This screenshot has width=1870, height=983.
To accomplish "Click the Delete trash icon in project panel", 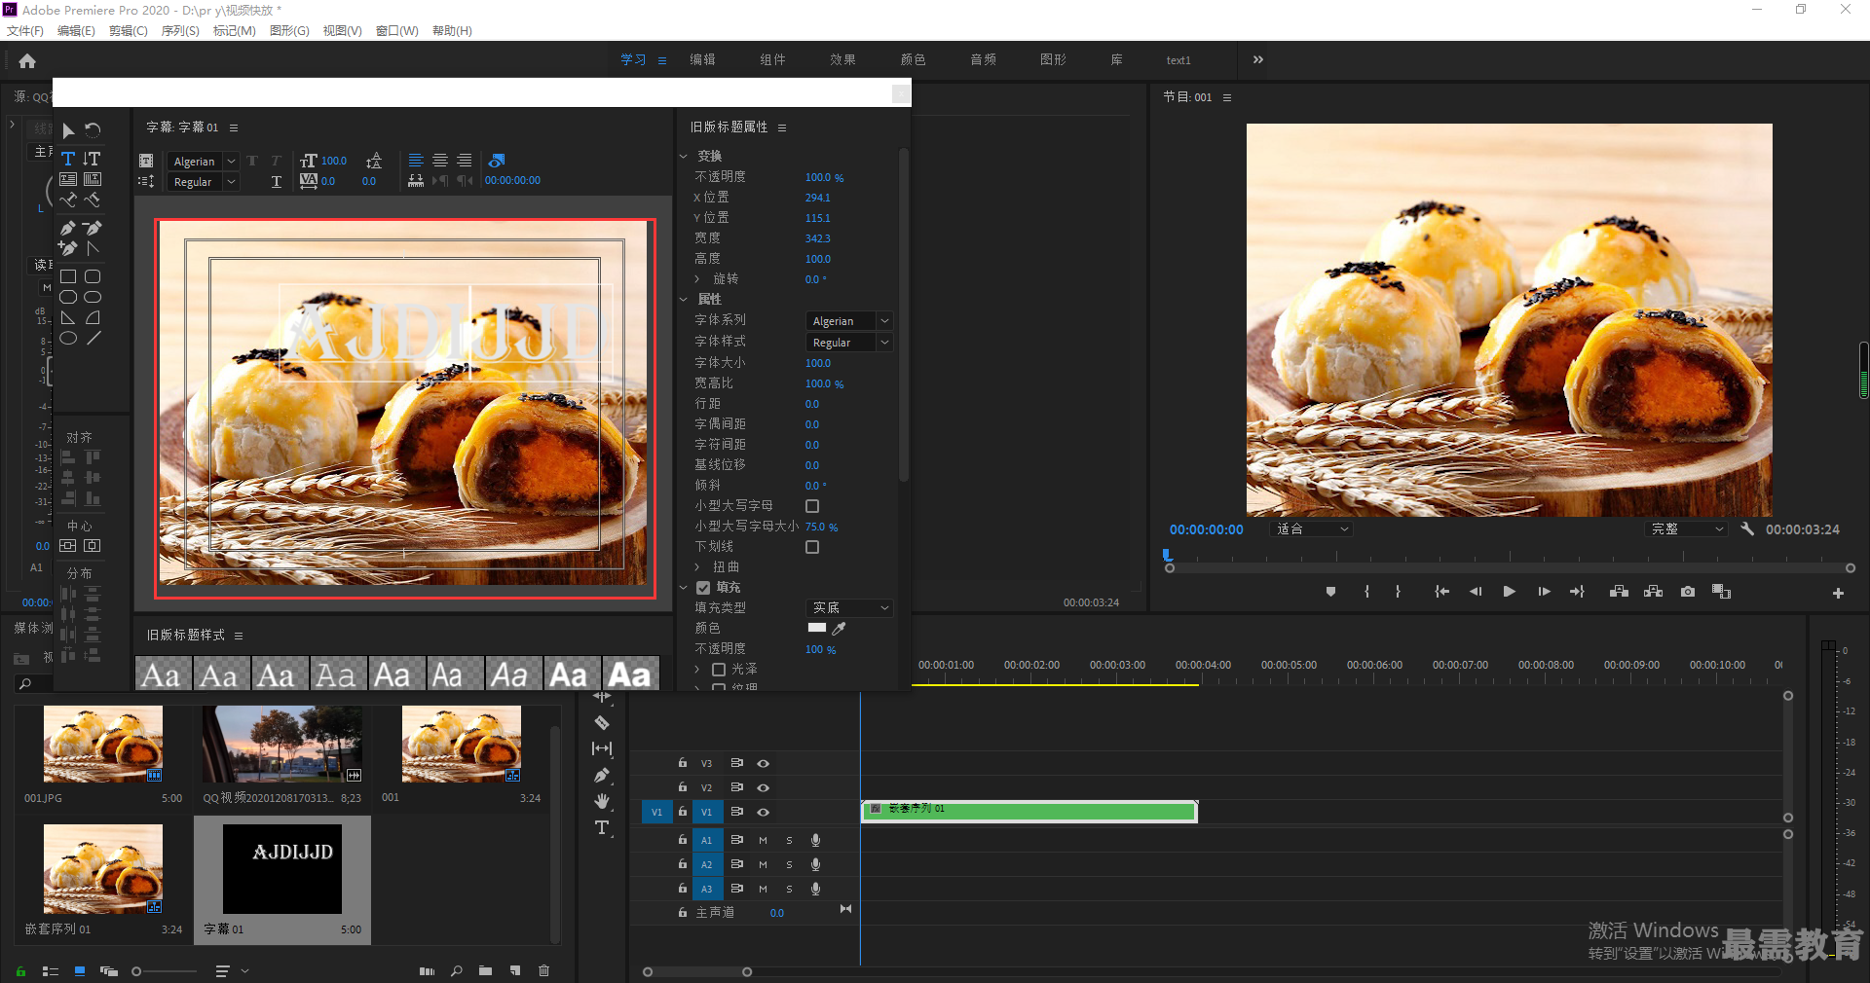I will tap(544, 970).
